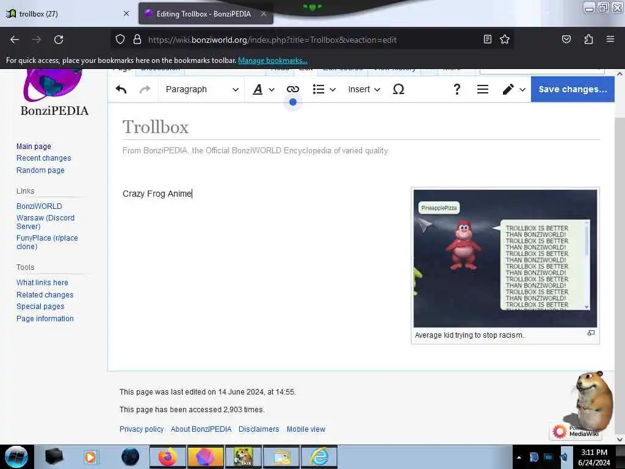Open page options hamburger menu
625x469 pixels.
coord(483,89)
